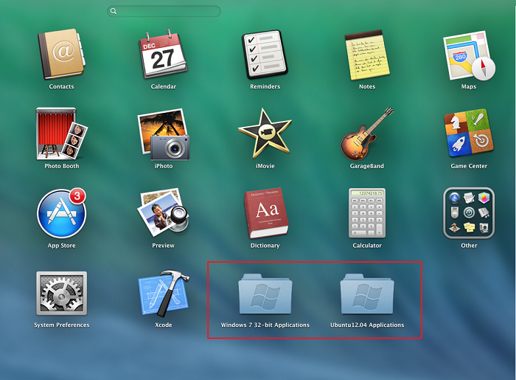Click the "GarageBand" label text

click(x=367, y=166)
